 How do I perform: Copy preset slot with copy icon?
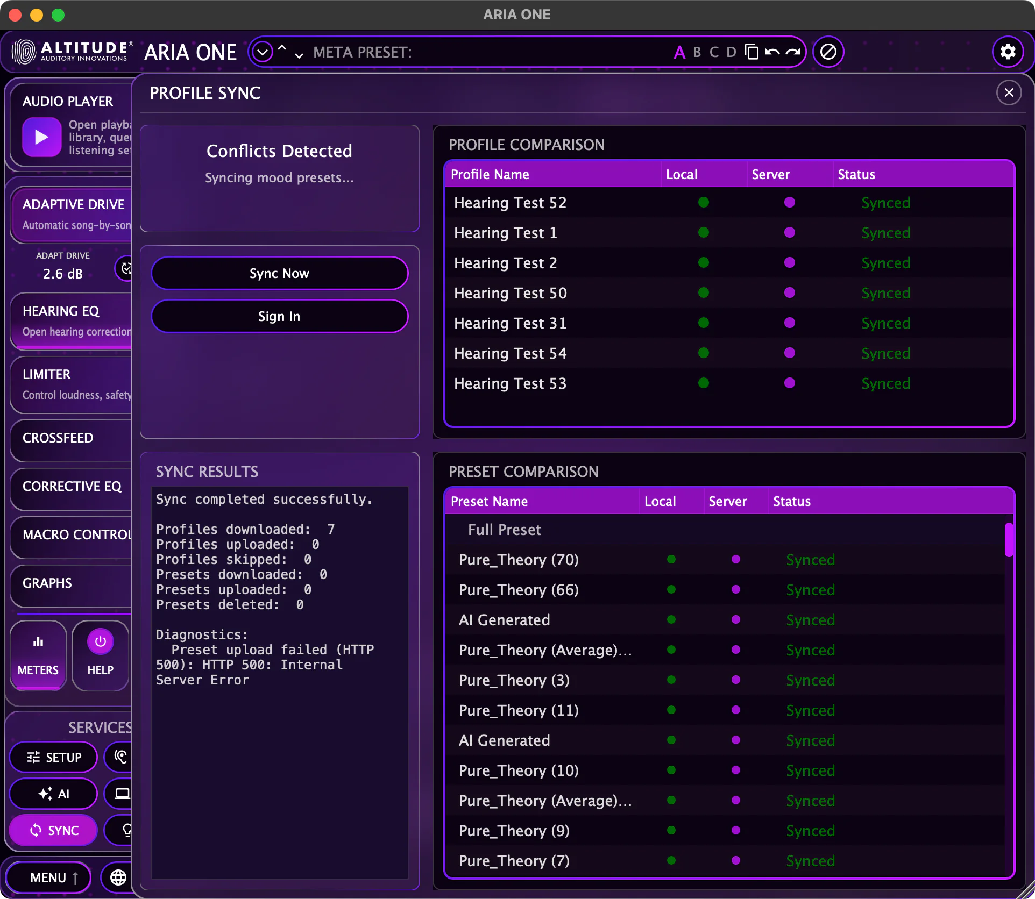pos(752,52)
